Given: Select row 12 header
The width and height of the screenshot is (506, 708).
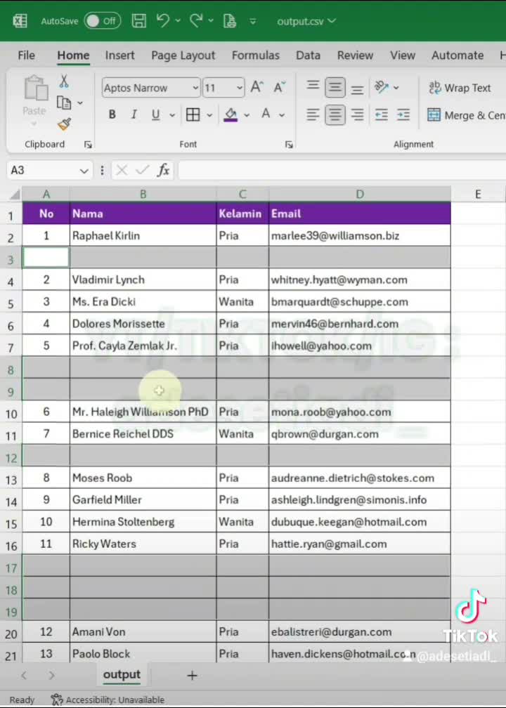Looking at the screenshot, I should (11, 458).
